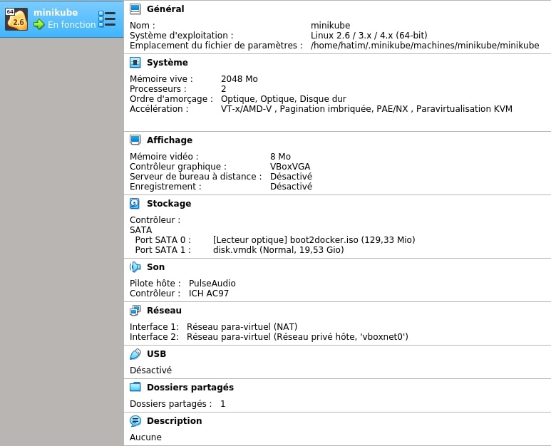This screenshot has width=551, height=446.
Task: Click the 2048 Mo memory value
Action: coord(239,79)
